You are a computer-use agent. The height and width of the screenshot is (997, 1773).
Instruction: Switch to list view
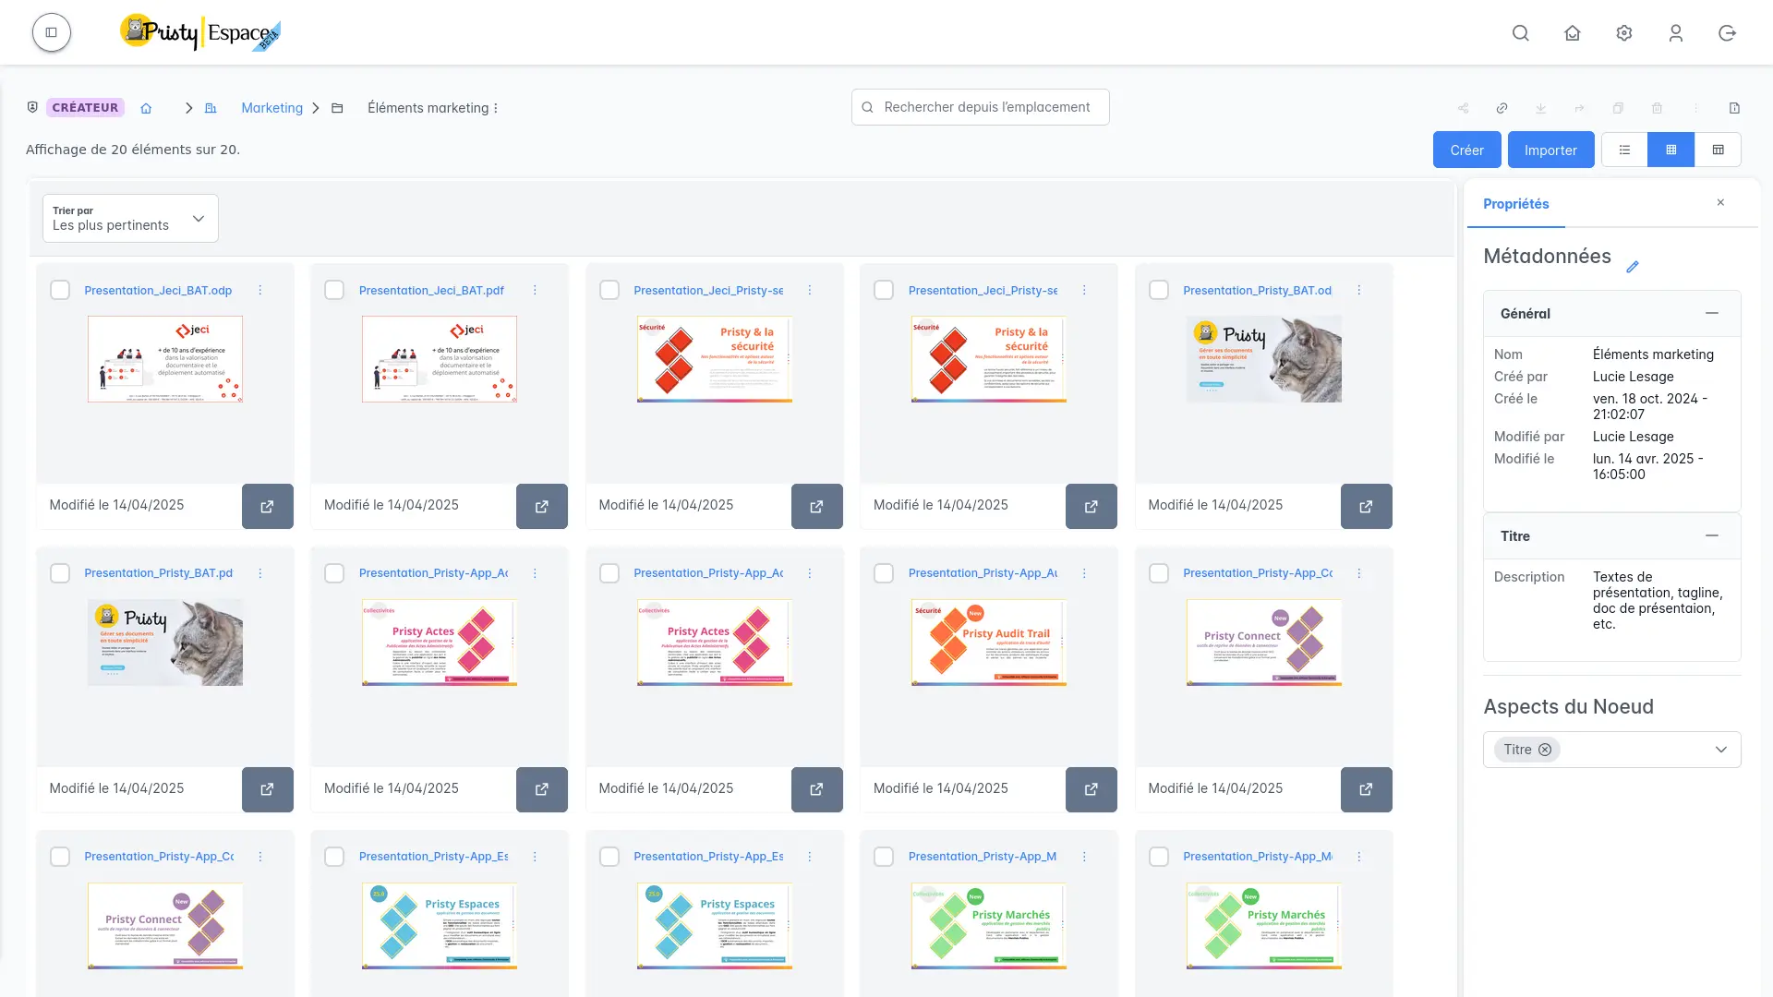1624,150
